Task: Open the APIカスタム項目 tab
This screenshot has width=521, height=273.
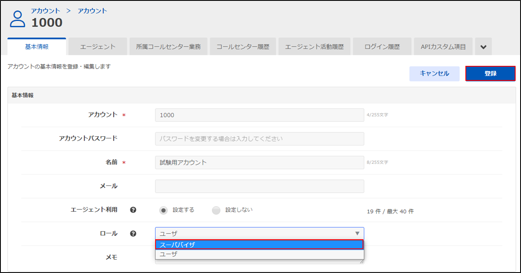Action: (x=443, y=47)
